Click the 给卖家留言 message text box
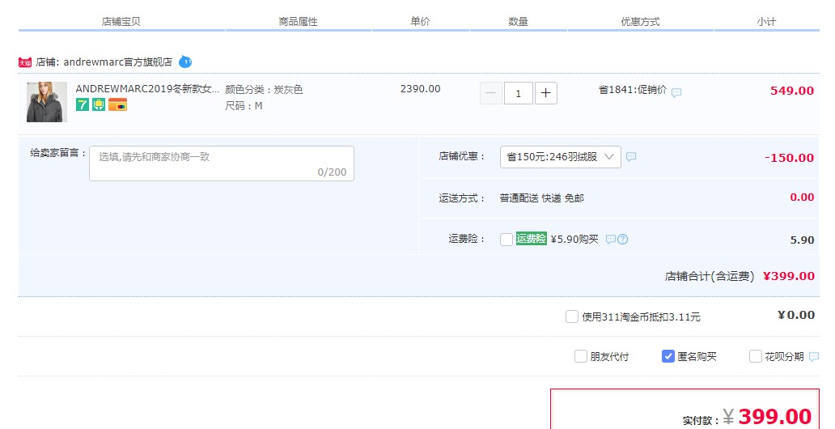Image resolution: width=835 pixels, height=429 pixels. 222,163
